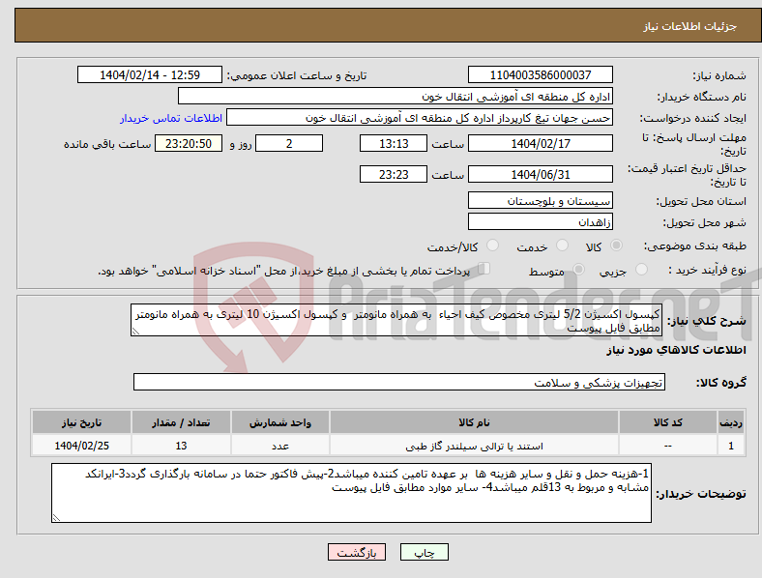
Task: Click the جزئیات اطلاعات نیاز header title
Action: coord(690,26)
